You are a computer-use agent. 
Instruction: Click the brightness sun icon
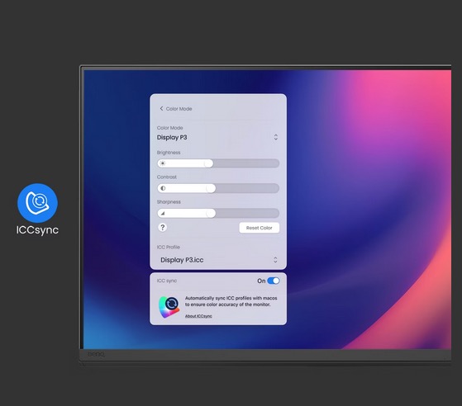pos(163,163)
